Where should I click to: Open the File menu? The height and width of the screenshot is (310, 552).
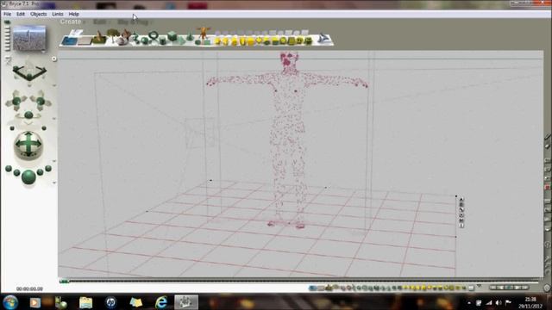[x=7, y=14]
